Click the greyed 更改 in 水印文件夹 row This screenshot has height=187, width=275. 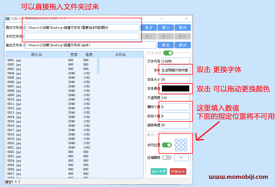point(183,36)
